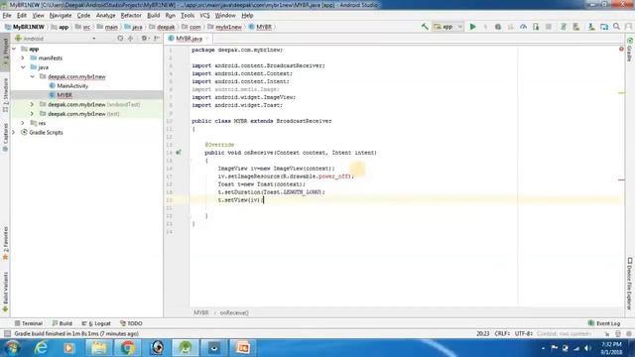Toggle the Structure tool window sidebar tab
The height and width of the screenshot is (357, 635).
point(5,95)
